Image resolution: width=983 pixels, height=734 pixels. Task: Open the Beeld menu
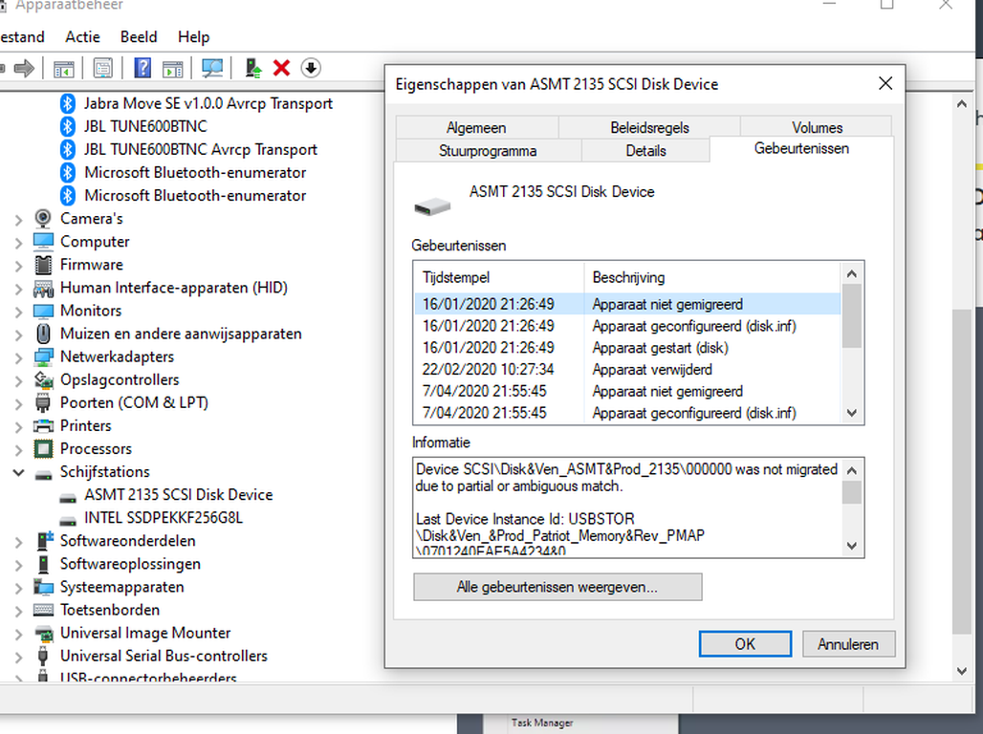click(x=139, y=37)
